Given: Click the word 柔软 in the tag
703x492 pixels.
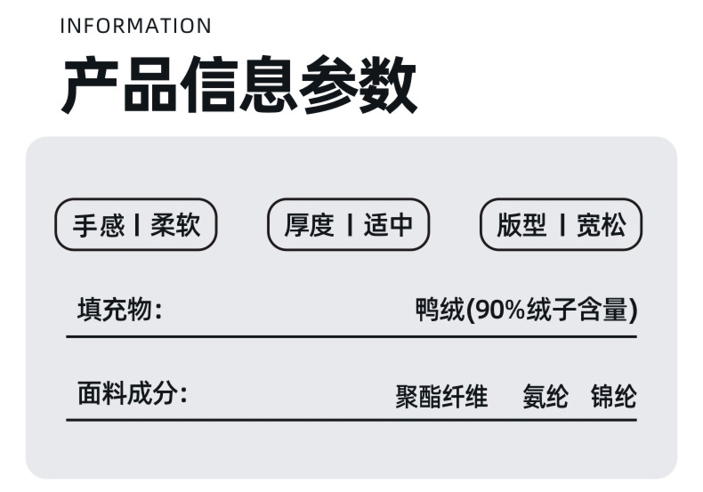Looking at the screenshot, I should (x=175, y=225).
